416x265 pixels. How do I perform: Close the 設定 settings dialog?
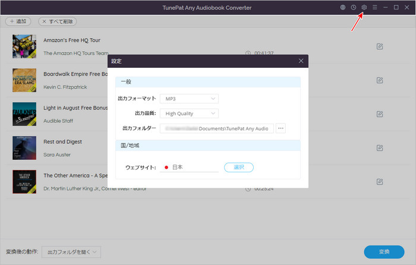tap(301, 61)
